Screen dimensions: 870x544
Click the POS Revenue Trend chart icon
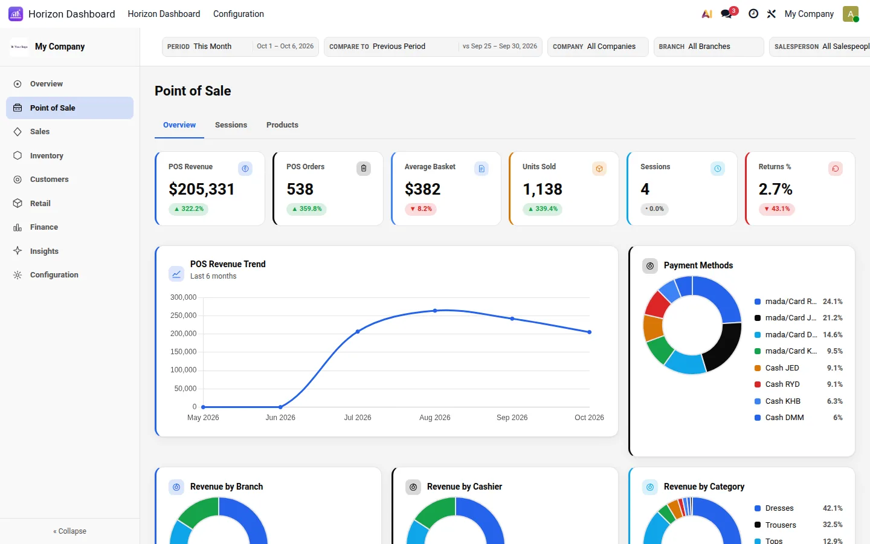pyautogui.click(x=176, y=274)
